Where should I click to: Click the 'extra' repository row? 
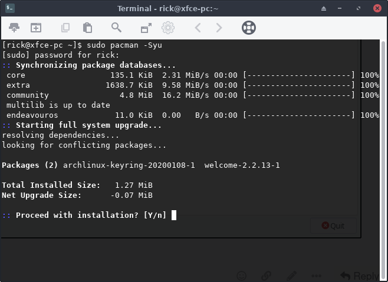[x=192, y=85]
